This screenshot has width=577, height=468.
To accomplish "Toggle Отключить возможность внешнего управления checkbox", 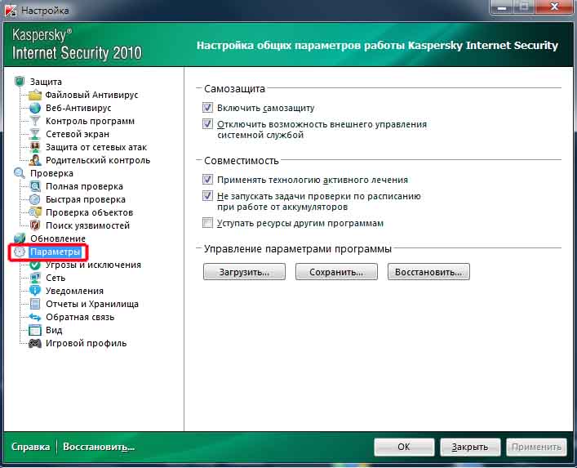I will [x=207, y=123].
